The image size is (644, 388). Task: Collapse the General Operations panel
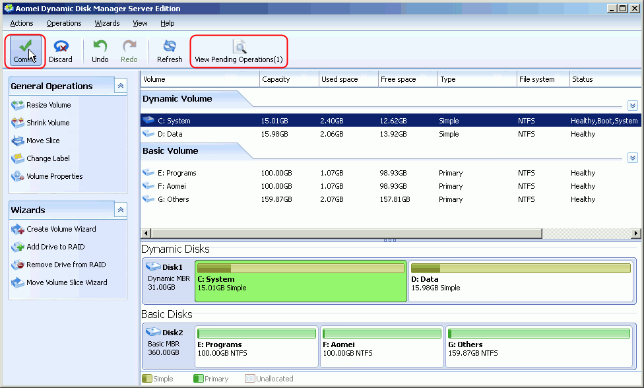pyautogui.click(x=121, y=86)
